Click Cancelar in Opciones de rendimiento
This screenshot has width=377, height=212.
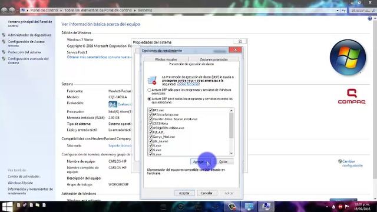coord(207,193)
